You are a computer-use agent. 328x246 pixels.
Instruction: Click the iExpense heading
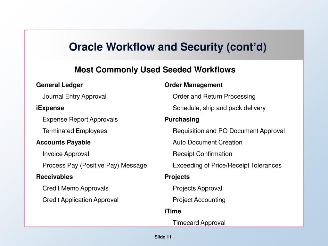(x=50, y=108)
